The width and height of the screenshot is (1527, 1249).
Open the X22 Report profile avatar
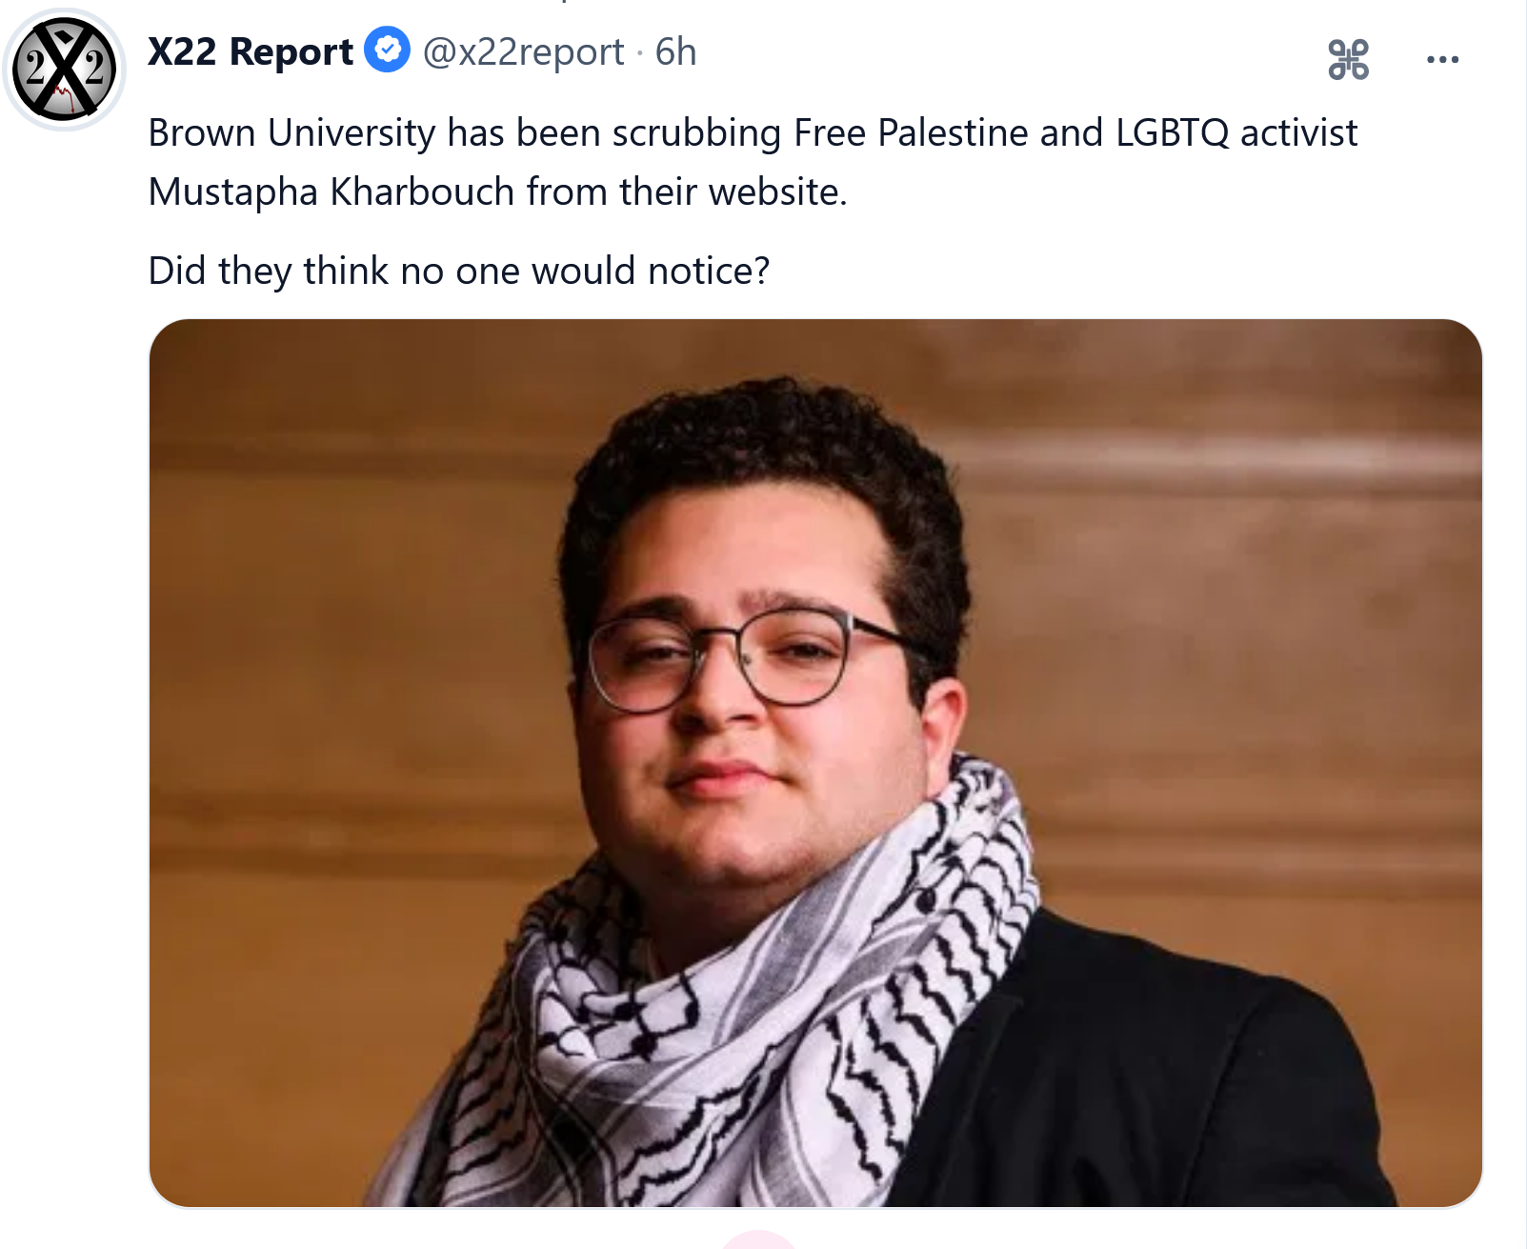pyautogui.click(x=64, y=71)
